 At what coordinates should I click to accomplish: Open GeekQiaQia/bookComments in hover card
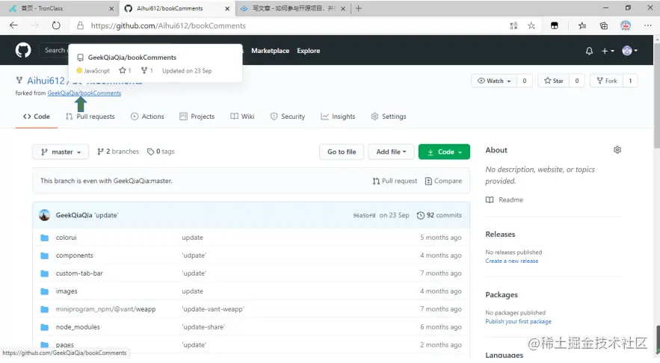(x=132, y=58)
